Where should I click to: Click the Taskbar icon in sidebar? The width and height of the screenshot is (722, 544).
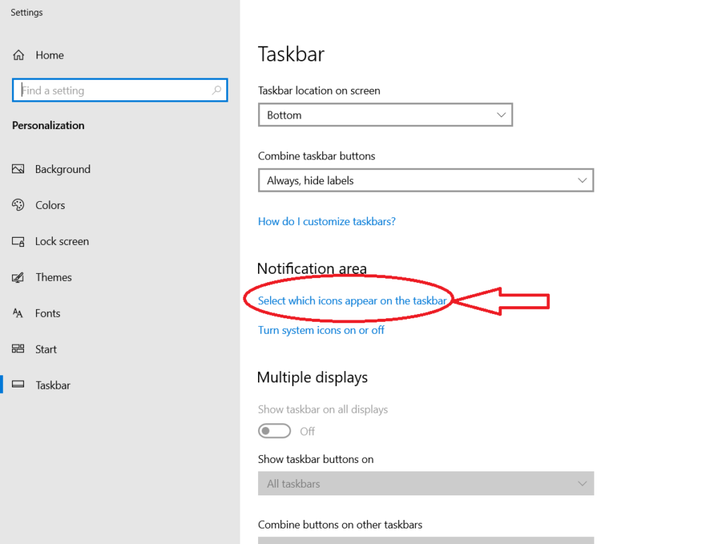[19, 385]
